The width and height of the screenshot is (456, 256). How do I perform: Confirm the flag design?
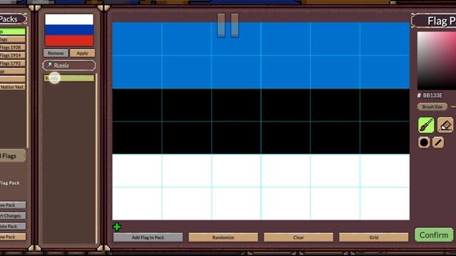(434, 235)
